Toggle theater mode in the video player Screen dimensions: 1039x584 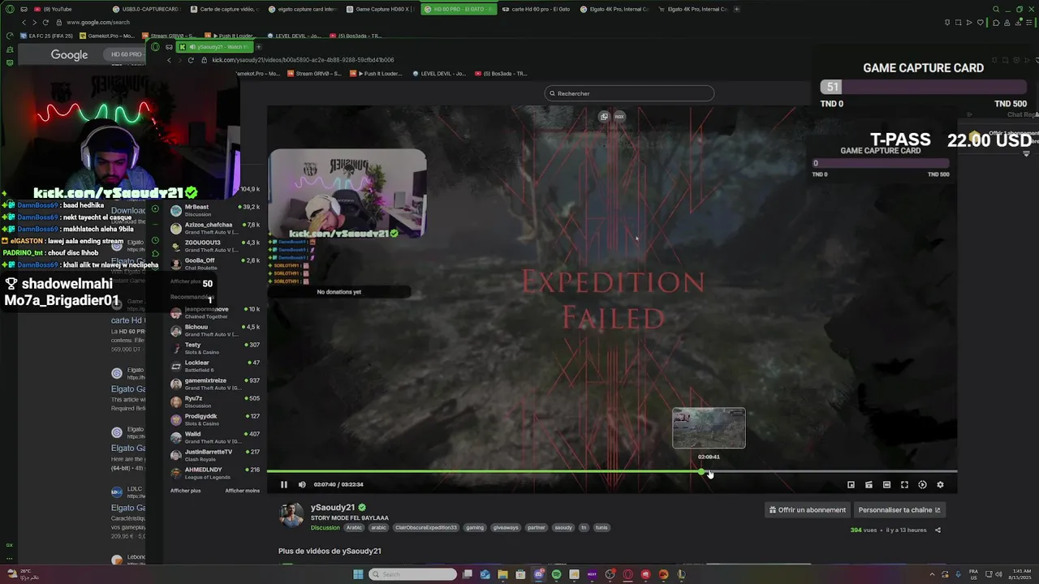click(869, 484)
